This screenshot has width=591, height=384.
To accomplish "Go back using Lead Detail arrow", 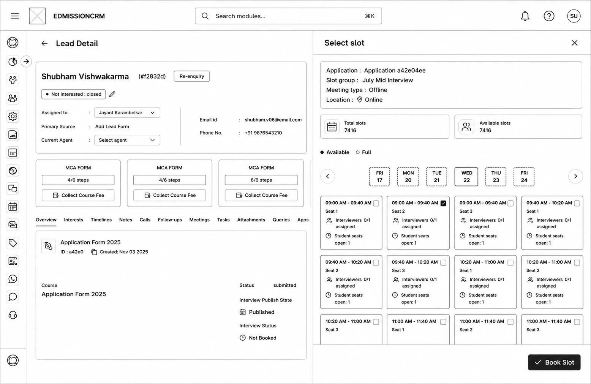I will pyautogui.click(x=44, y=43).
